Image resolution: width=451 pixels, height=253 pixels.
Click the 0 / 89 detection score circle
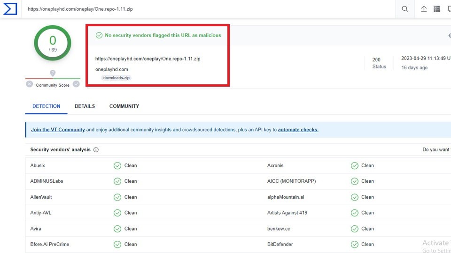tap(53, 43)
